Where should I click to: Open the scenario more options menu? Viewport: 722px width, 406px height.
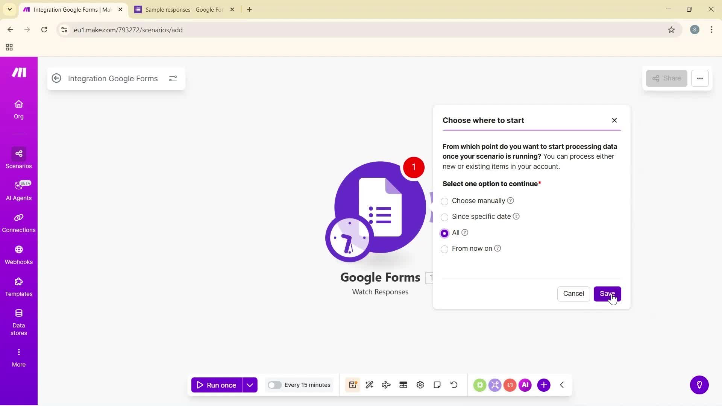[x=700, y=78]
